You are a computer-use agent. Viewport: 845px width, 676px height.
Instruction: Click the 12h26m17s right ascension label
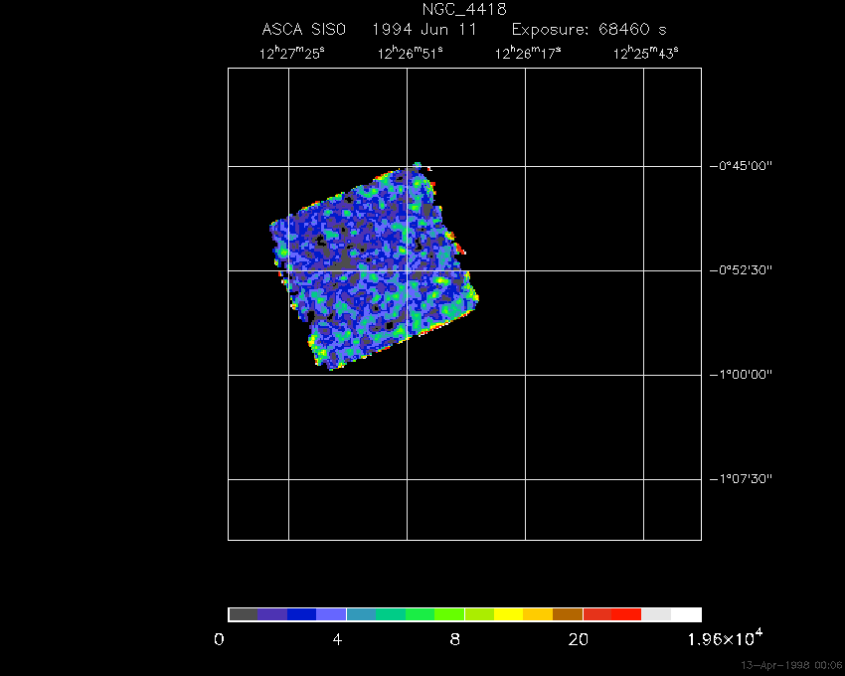click(x=528, y=53)
